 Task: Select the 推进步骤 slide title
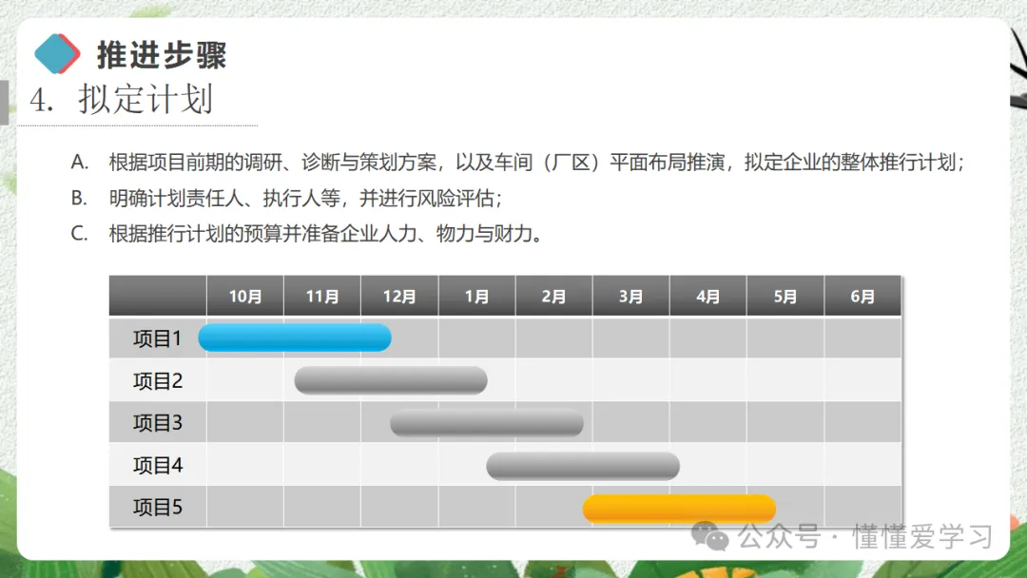pyautogui.click(x=162, y=54)
